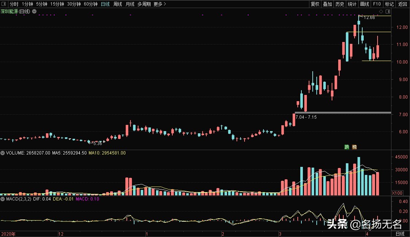The height and width of the screenshot is (237, 410).
Task: Click the 0.40 MACD axis label
Action: (x=403, y=201)
